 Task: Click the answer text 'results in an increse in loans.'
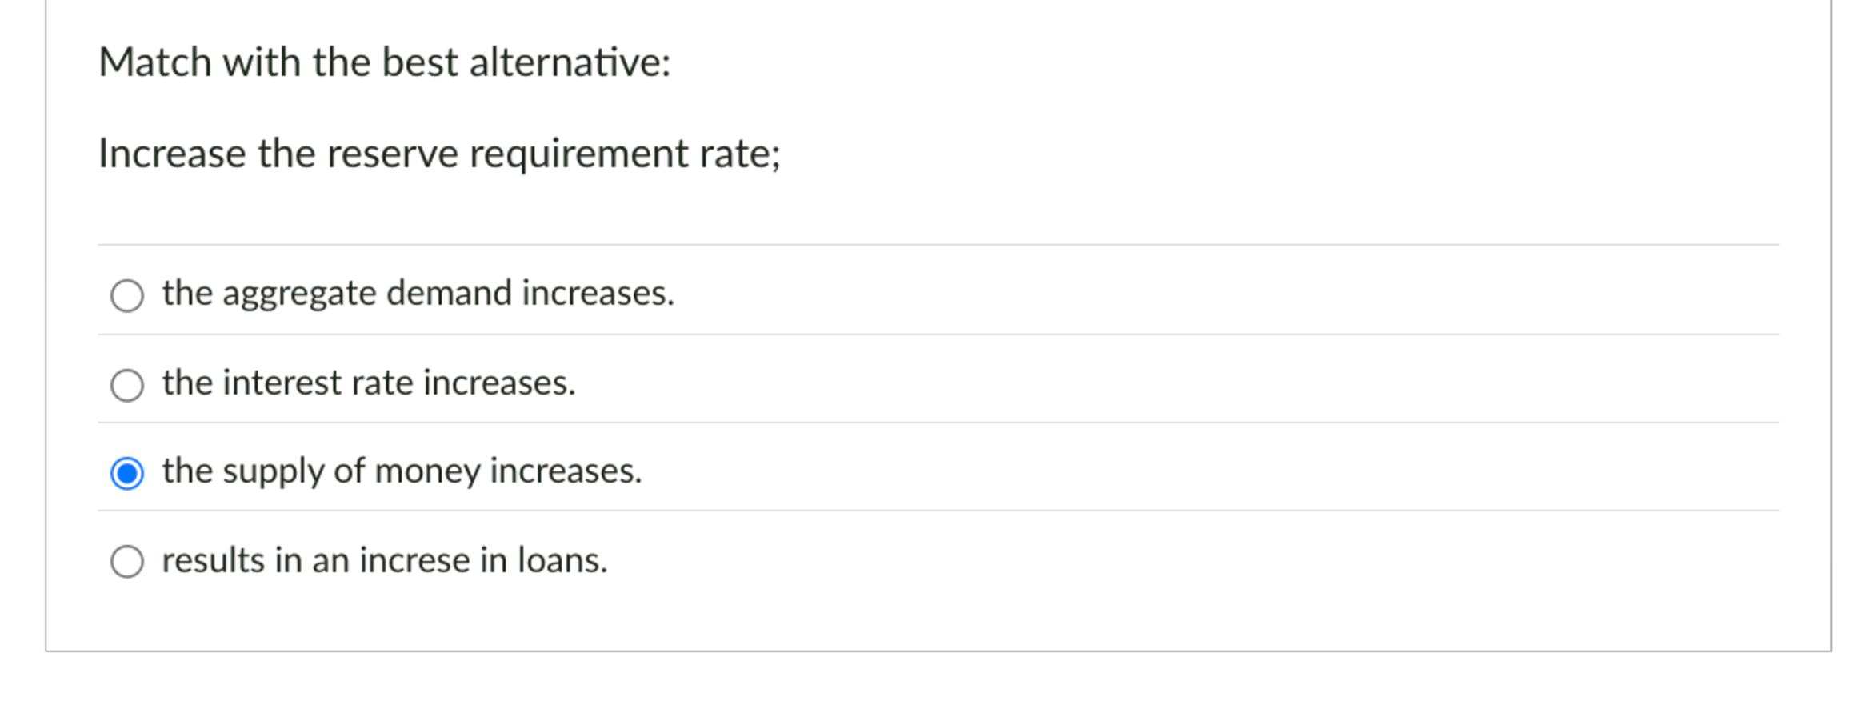pyautogui.click(x=385, y=561)
